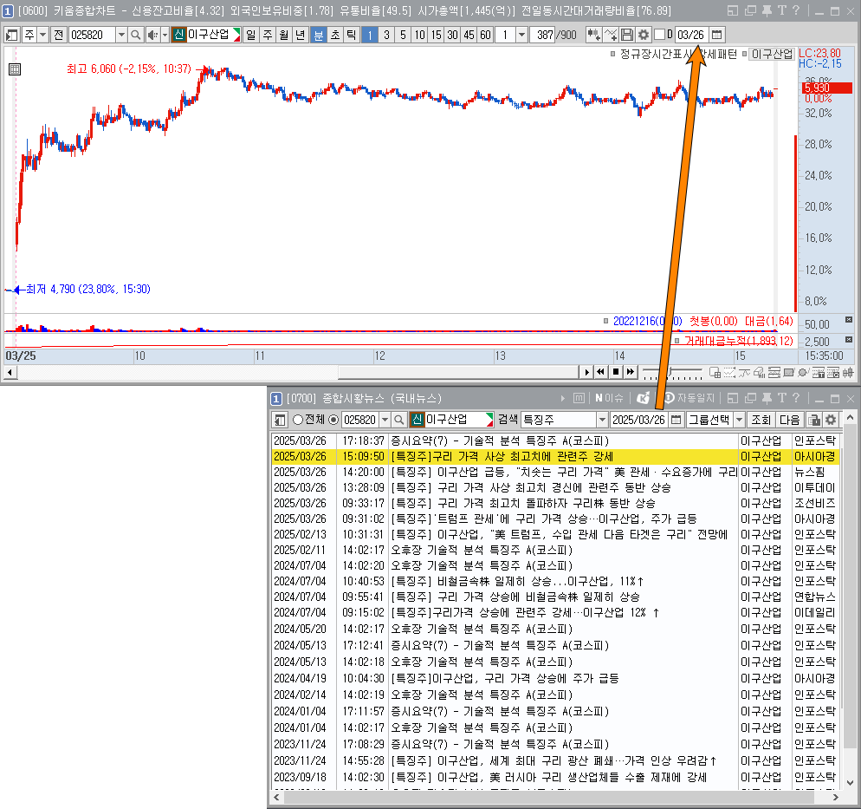
Task: Toggle the D checkbox in the chart toolbar
Action: point(659,35)
